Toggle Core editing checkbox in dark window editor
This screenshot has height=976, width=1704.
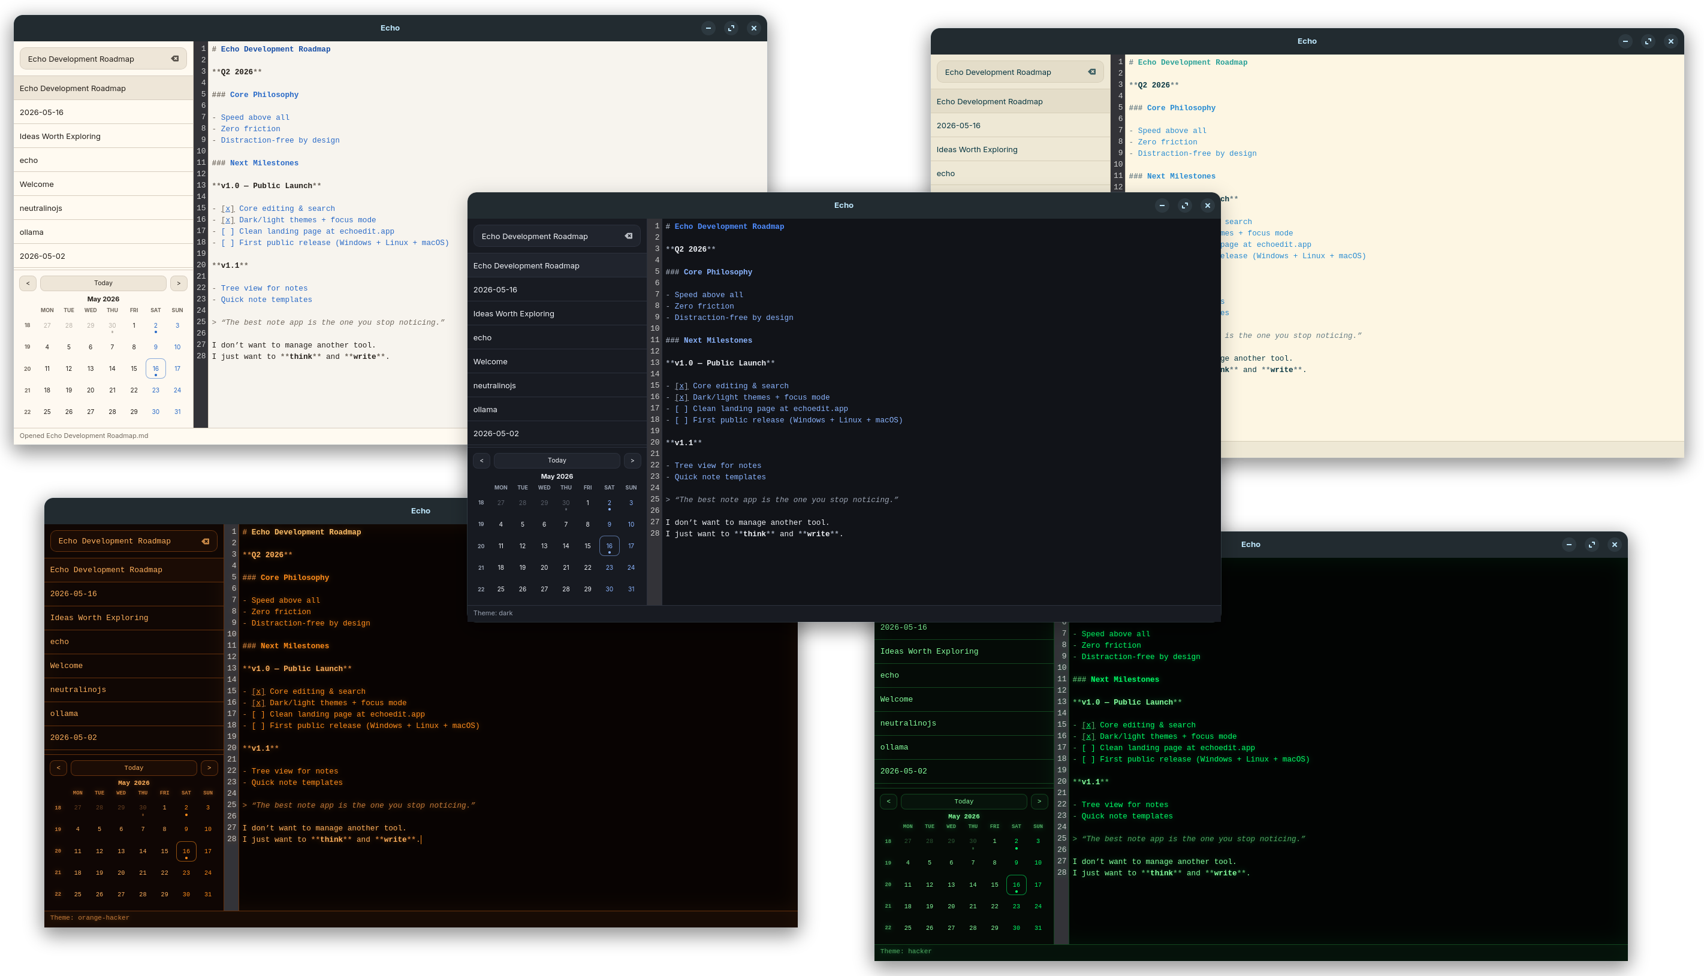(681, 386)
